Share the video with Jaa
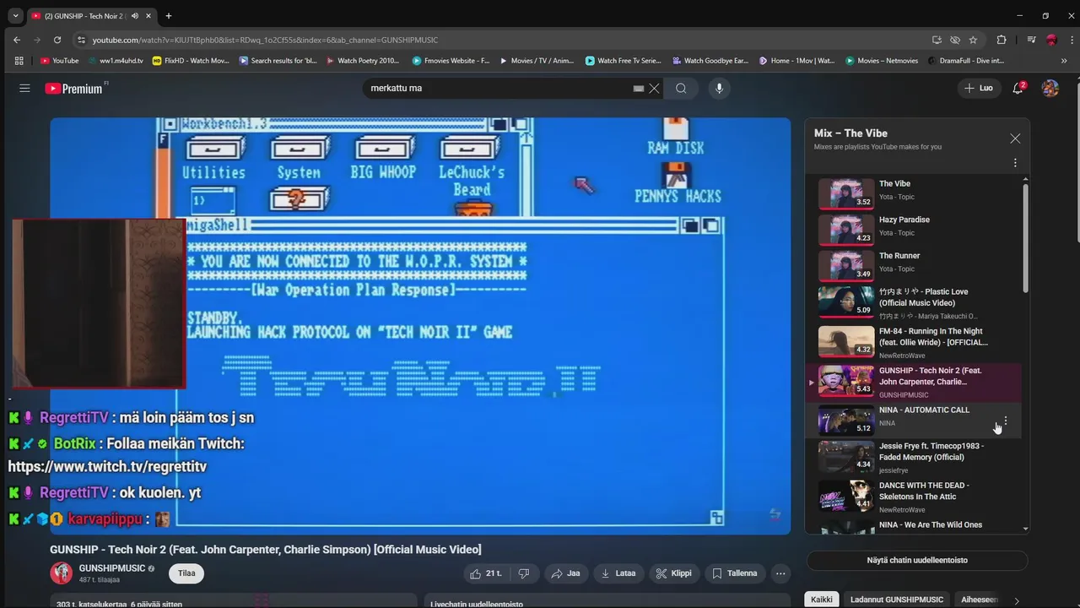This screenshot has width=1080, height=608. coord(566,573)
